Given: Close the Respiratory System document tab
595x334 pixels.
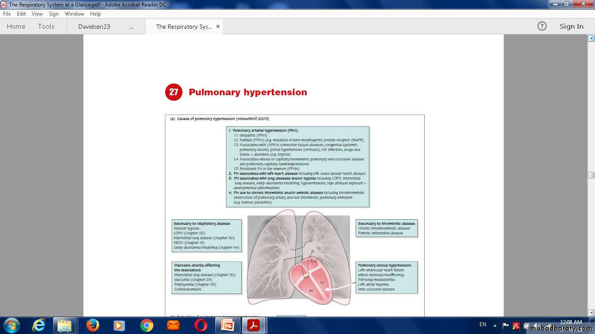Looking at the screenshot, I should coord(218,27).
